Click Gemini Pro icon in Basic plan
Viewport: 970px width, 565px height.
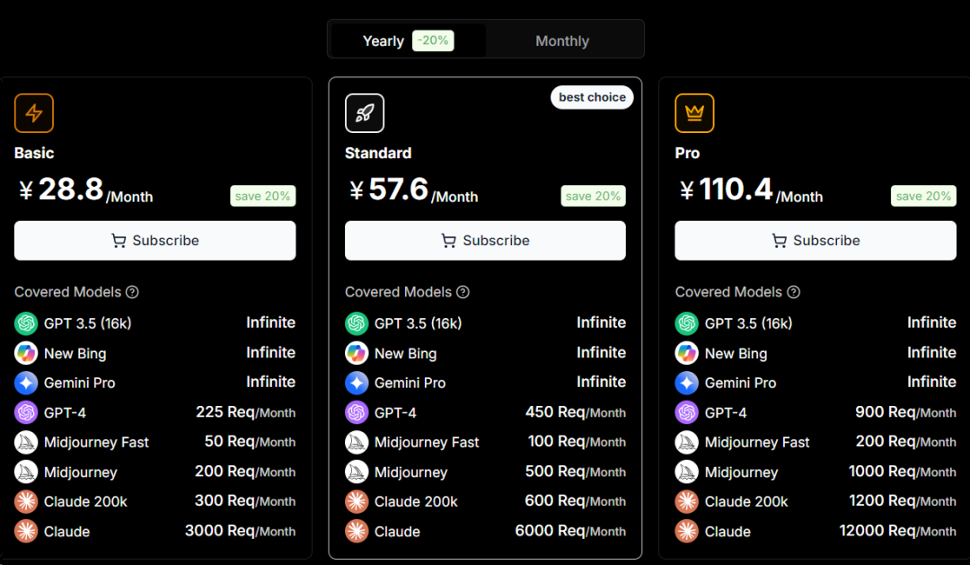(26, 383)
